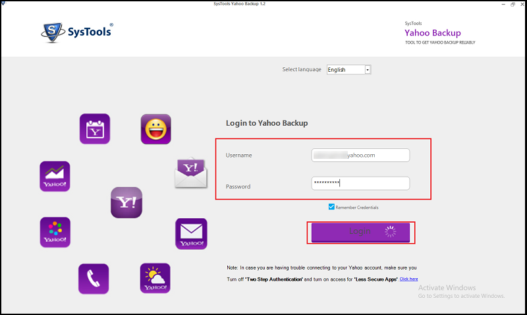The width and height of the screenshot is (527, 315).
Task: Open the language dropdown arrow
Action: 368,70
